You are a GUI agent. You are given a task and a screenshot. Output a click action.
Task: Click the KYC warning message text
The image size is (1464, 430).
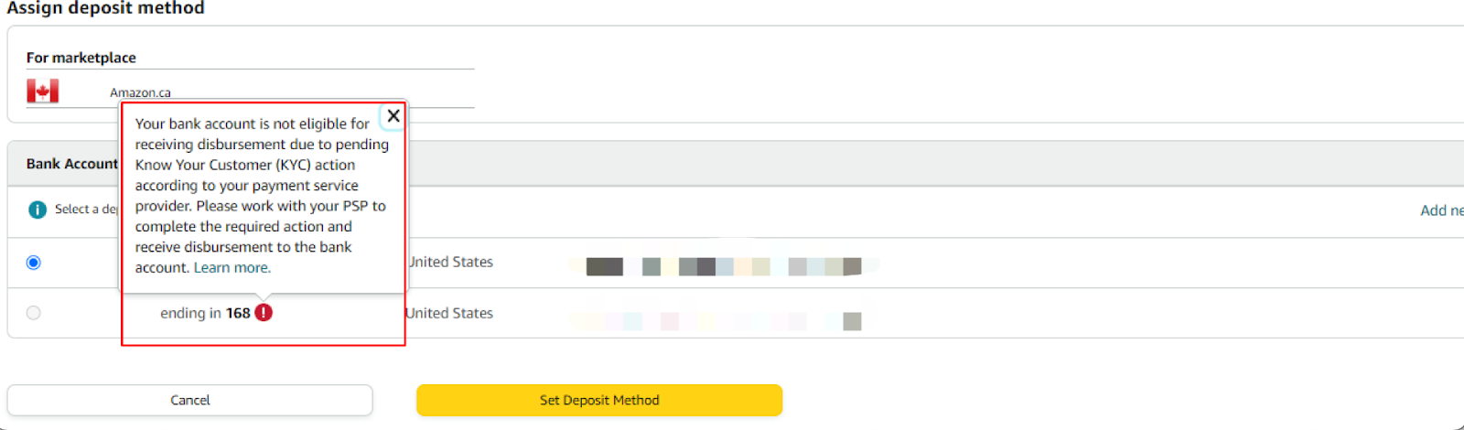[x=260, y=186]
